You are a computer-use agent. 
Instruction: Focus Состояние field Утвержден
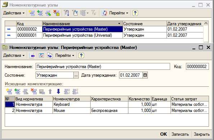point(55,75)
